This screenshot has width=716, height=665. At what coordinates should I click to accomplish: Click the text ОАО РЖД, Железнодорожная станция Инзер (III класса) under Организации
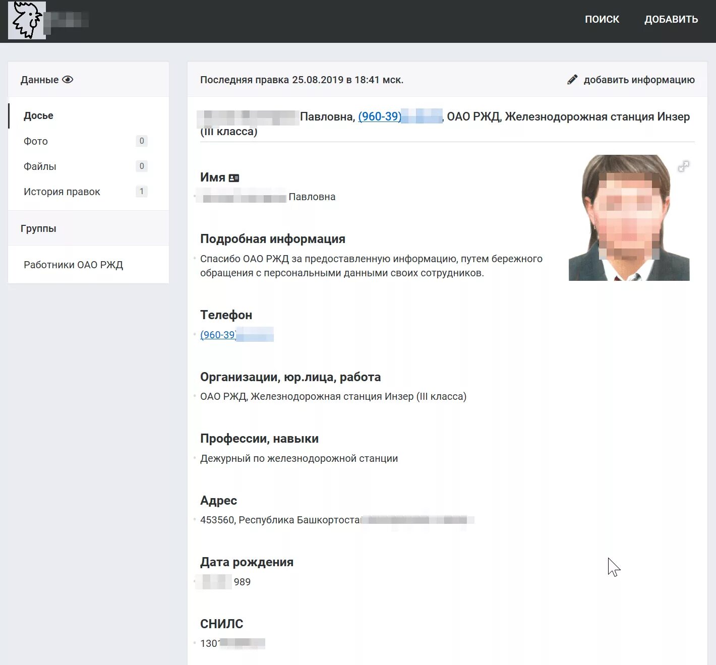(333, 397)
